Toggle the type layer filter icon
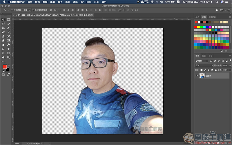The height and width of the screenshot is (145, 232). [x=219, y=61]
